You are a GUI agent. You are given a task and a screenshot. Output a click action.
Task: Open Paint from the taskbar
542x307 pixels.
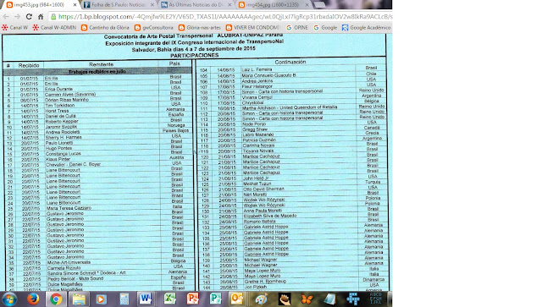[x=262, y=299]
